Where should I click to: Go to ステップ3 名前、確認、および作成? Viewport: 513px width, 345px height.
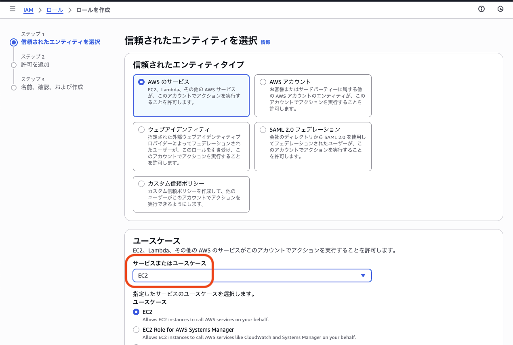[53, 87]
